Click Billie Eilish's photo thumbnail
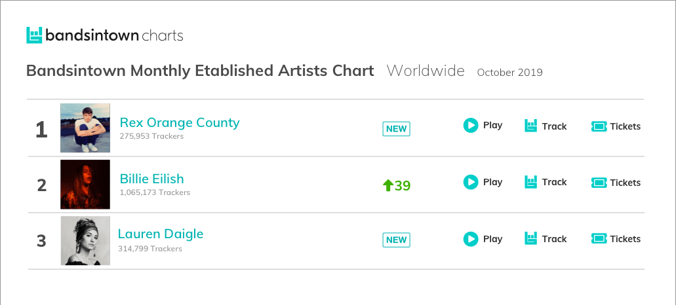Image resolution: width=676 pixels, height=305 pixels. (85, 185)
